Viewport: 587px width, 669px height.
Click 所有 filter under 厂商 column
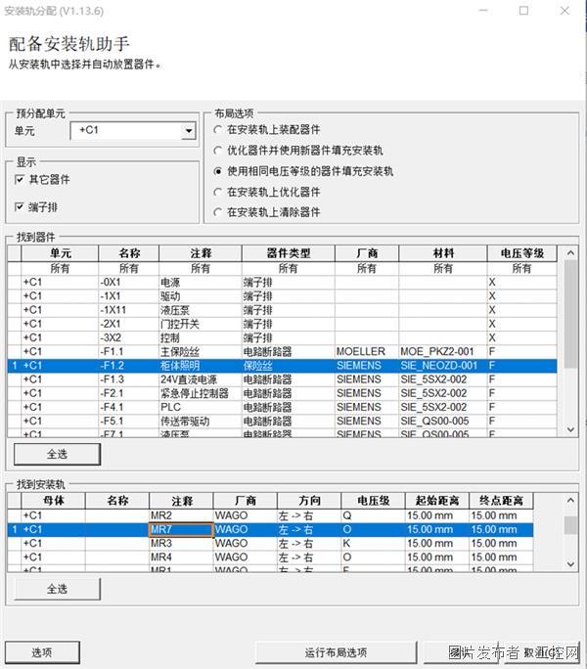366,268
